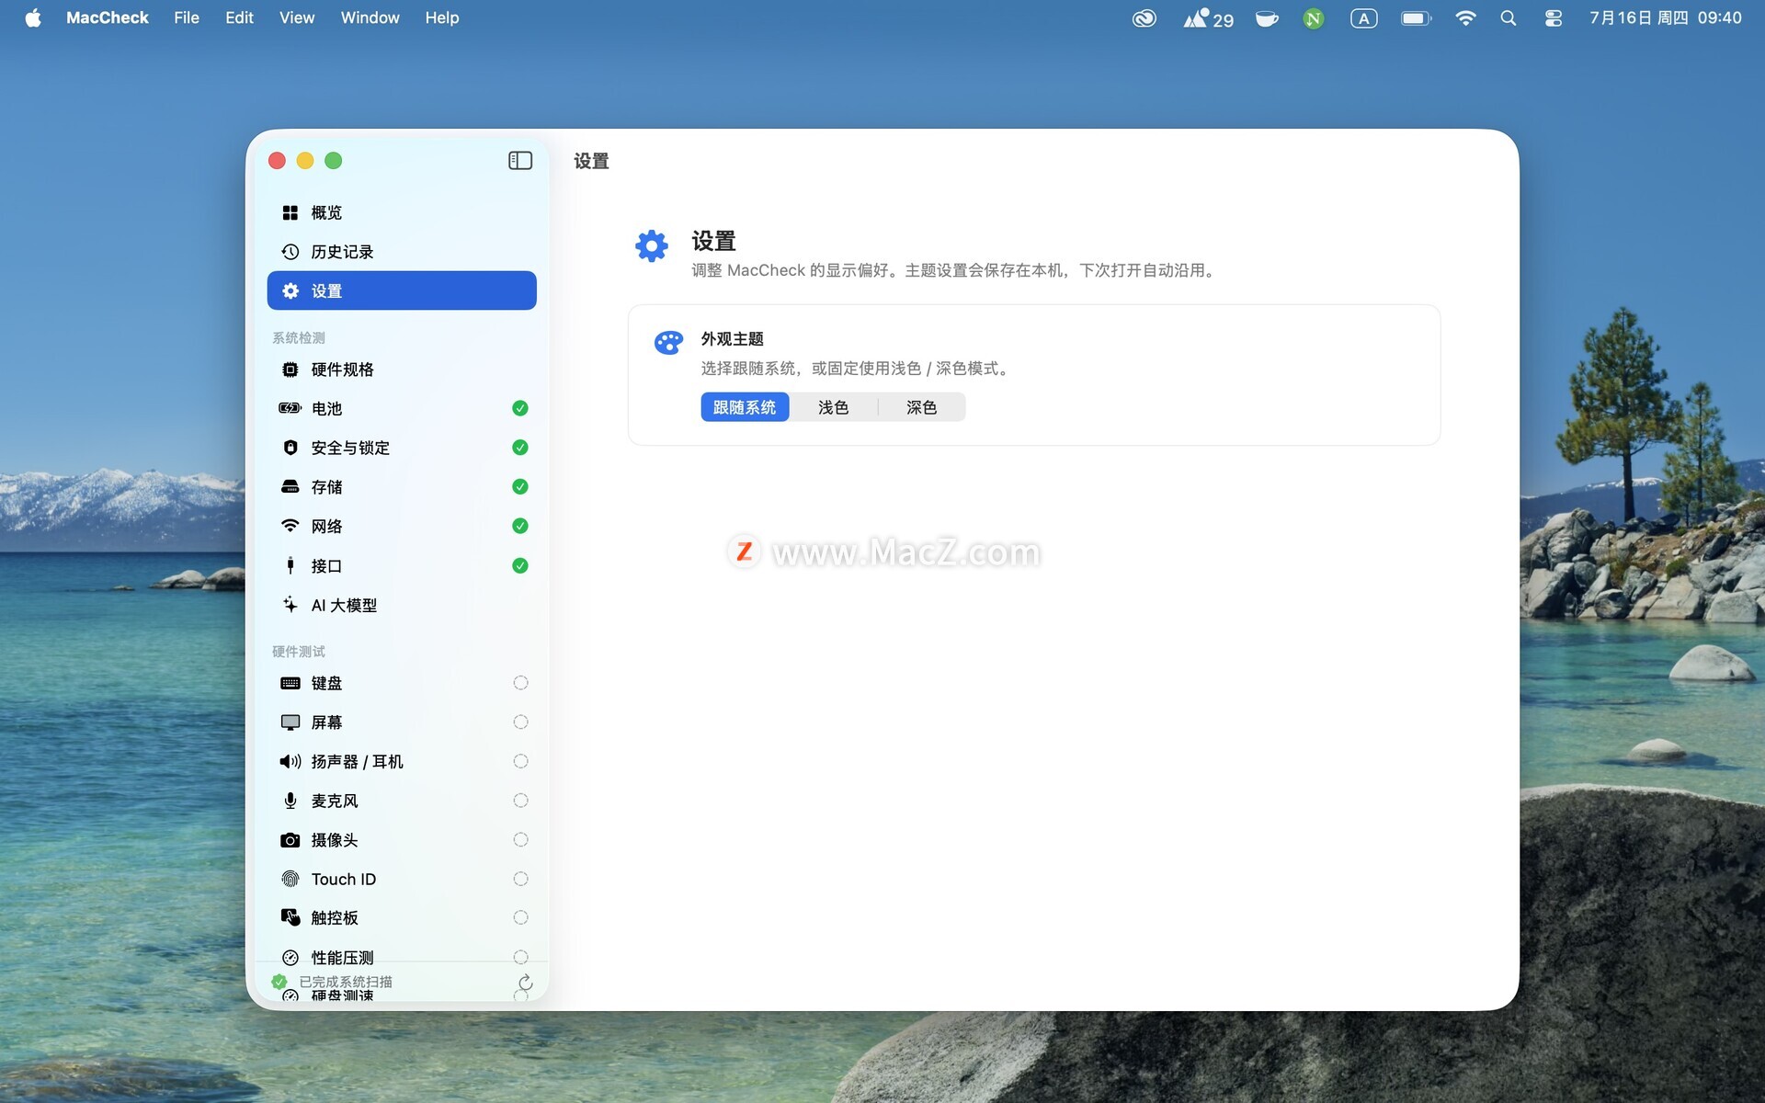Click the empty status circle beside 屏幕
The height and width of the screenshot is (1103, 1765).
click(520, 722)
